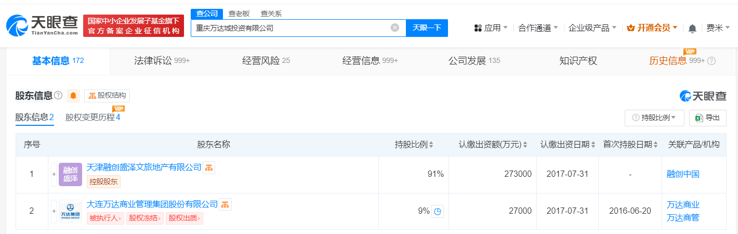Clear the search box with X icon

point(395,28)
